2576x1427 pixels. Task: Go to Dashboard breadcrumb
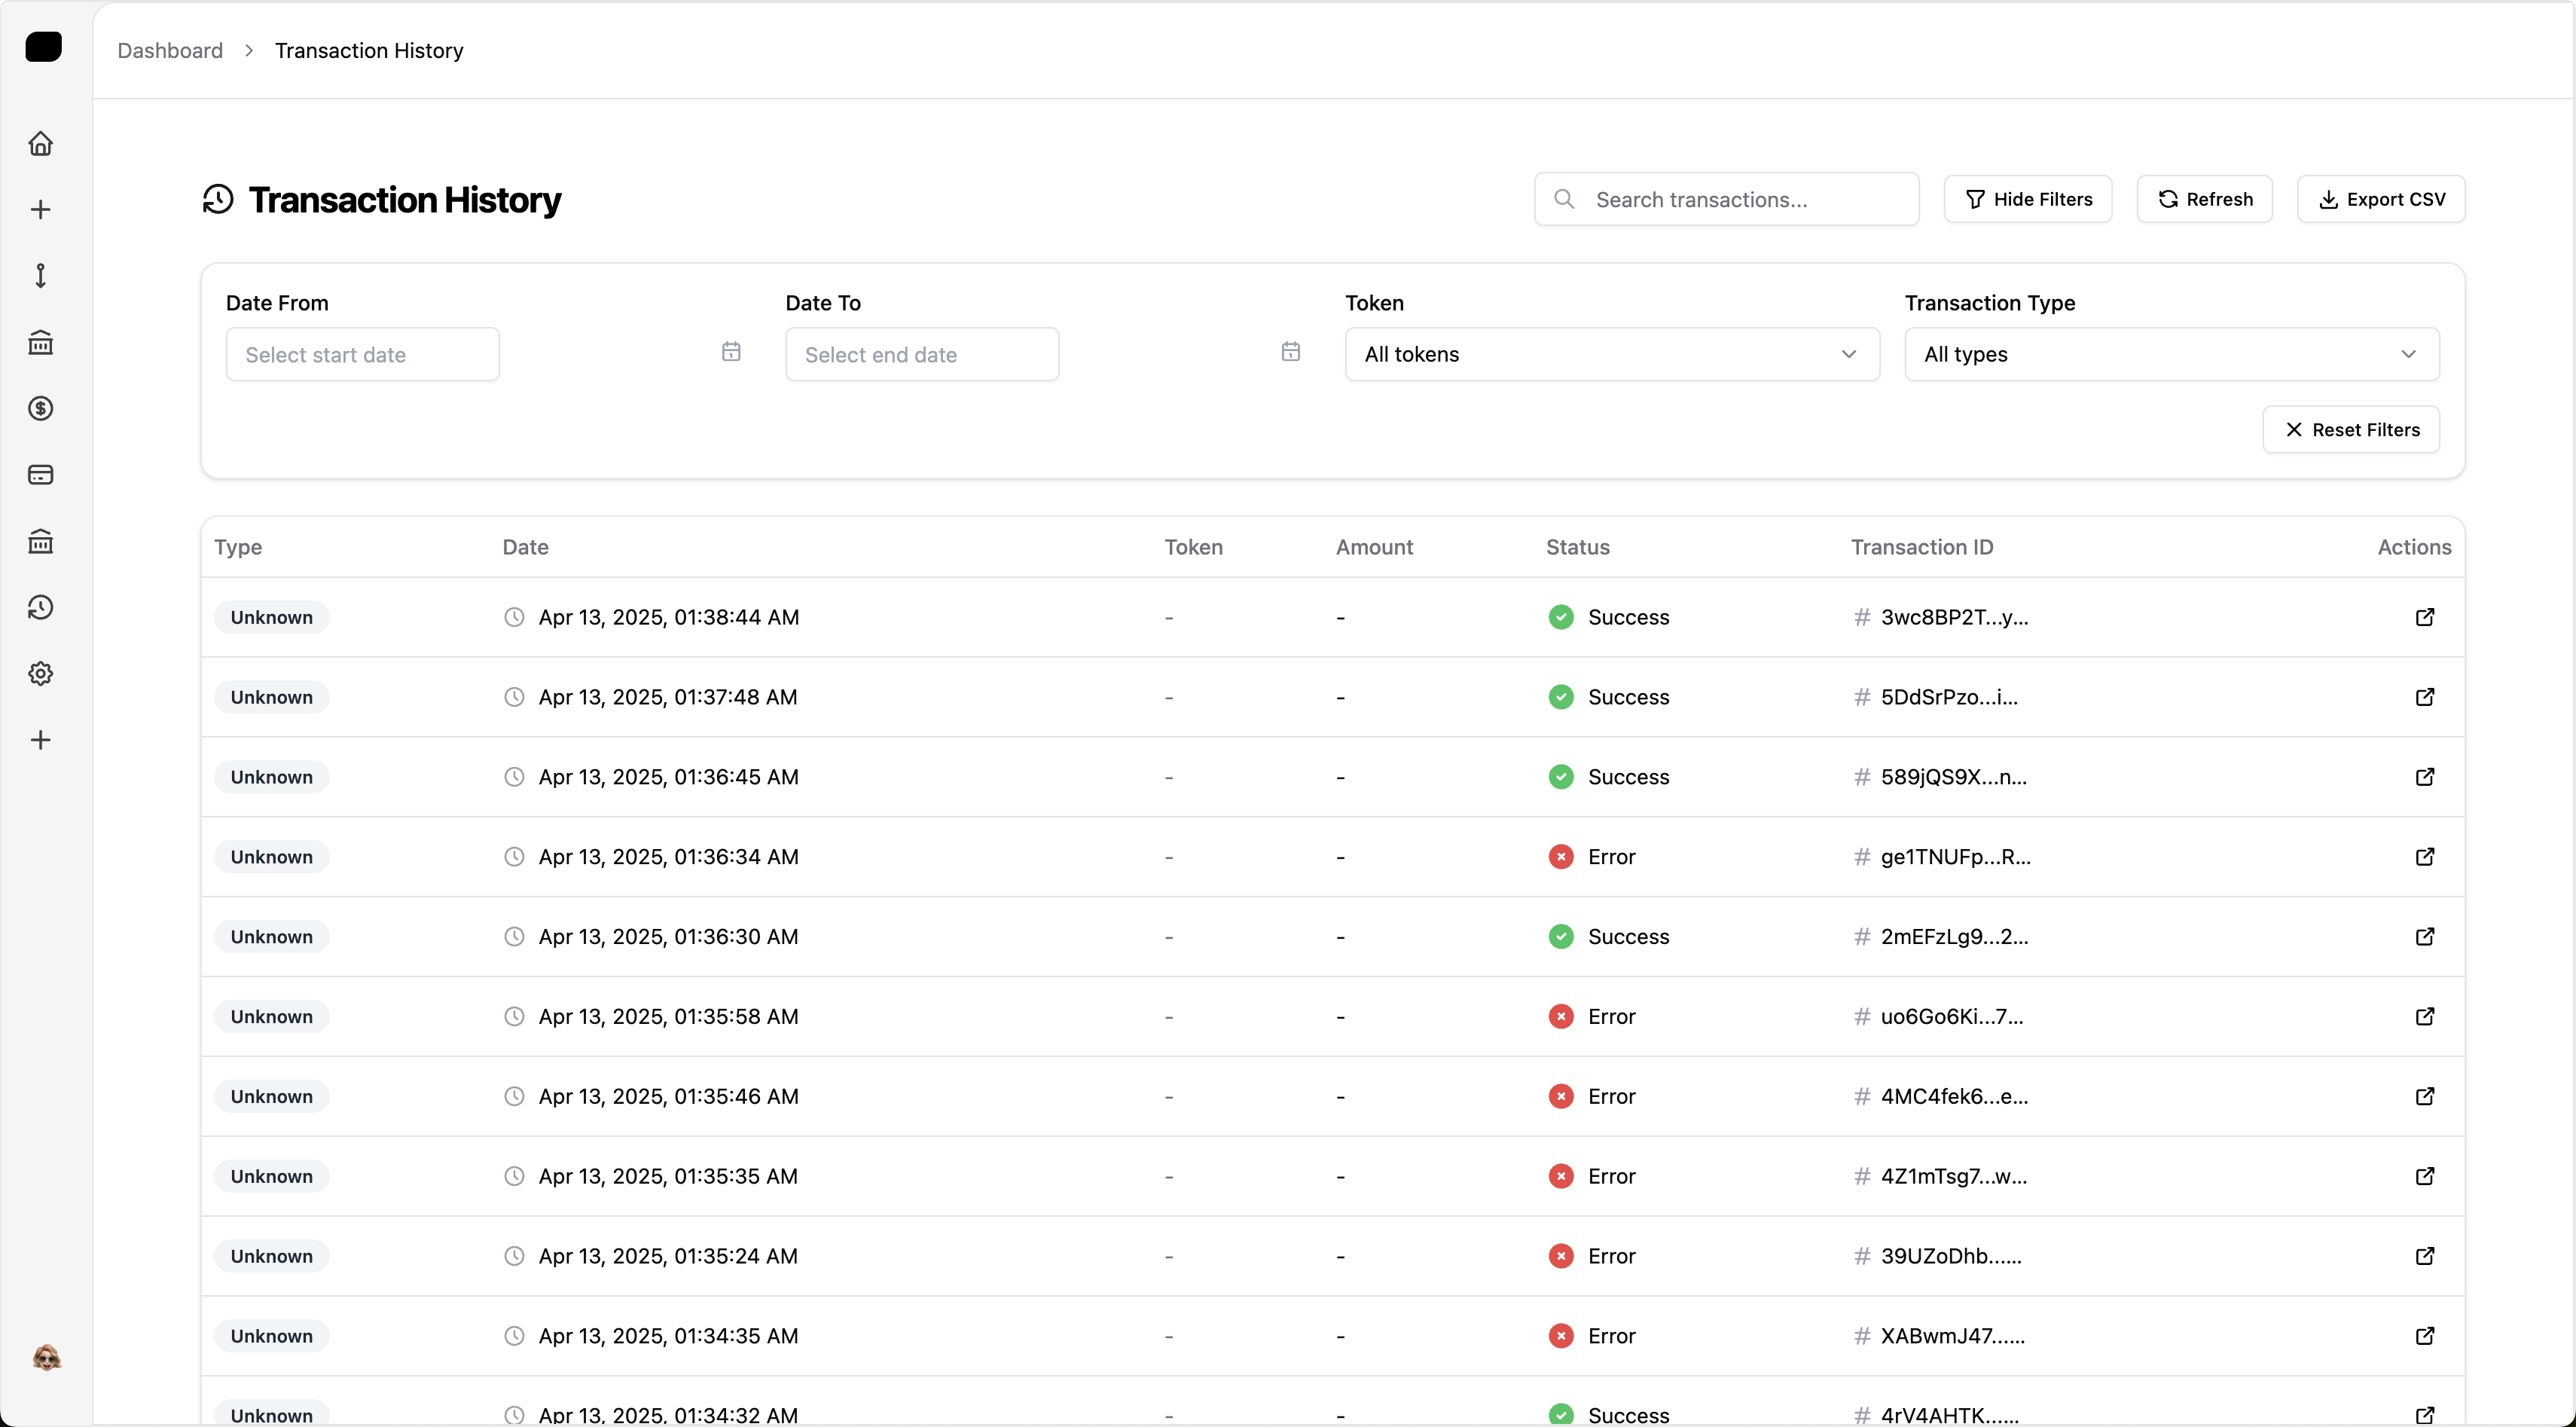pos(170,50)
